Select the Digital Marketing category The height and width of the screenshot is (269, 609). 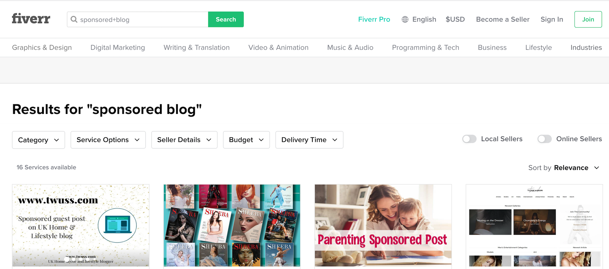click(118, 48)
